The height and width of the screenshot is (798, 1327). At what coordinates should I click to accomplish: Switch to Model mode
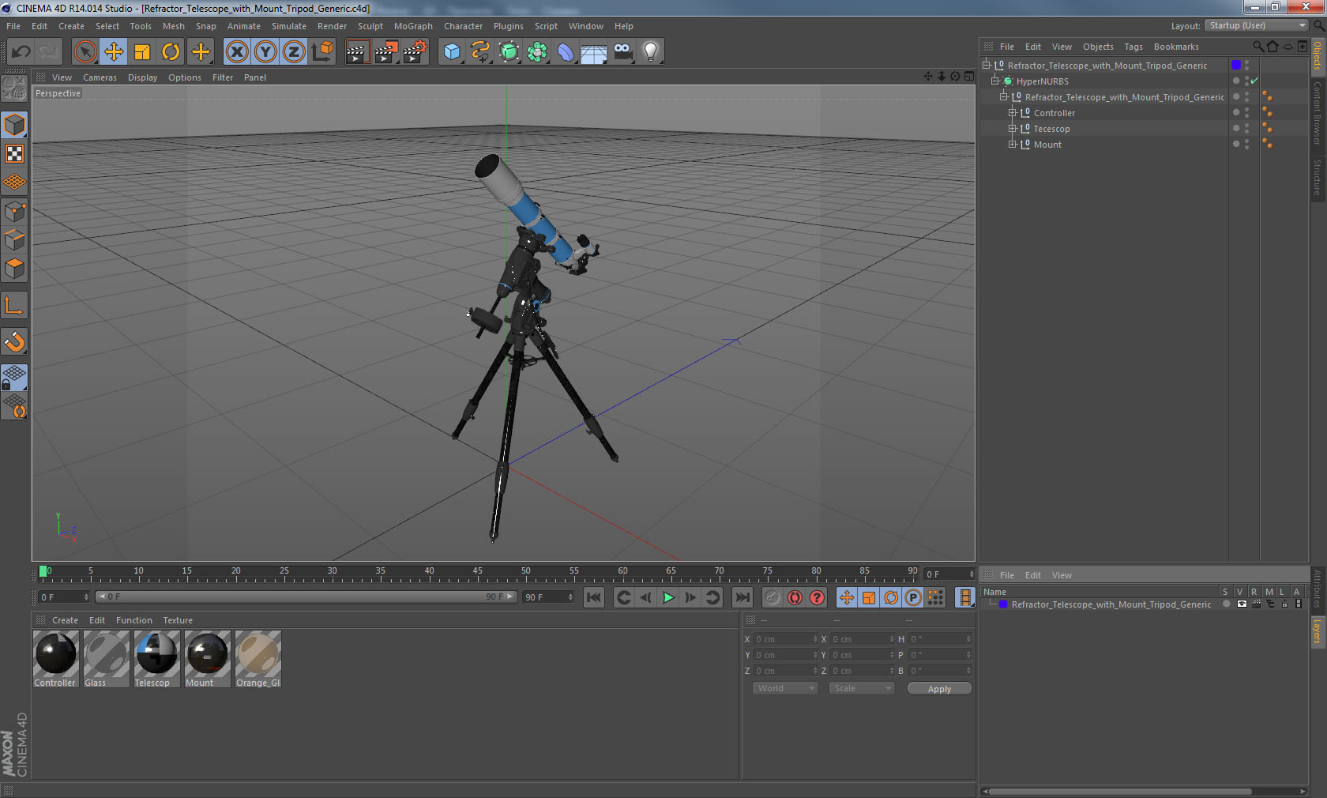(15, 125)
